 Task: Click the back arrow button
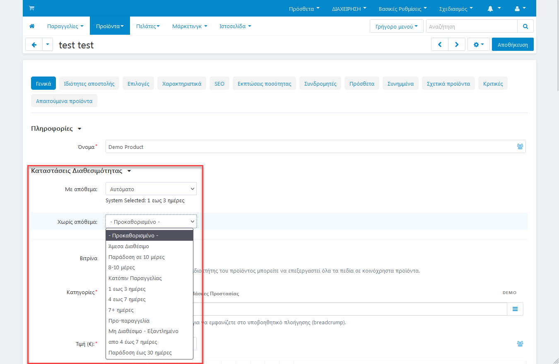pyautogui.click(x=34, y=45)
